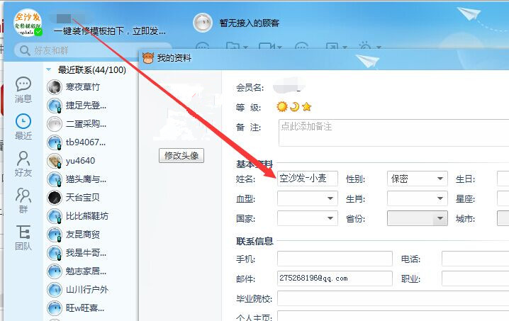Click avatar icon of 二蛋采购
509x321 pixels.
click(x=54, y=124)
